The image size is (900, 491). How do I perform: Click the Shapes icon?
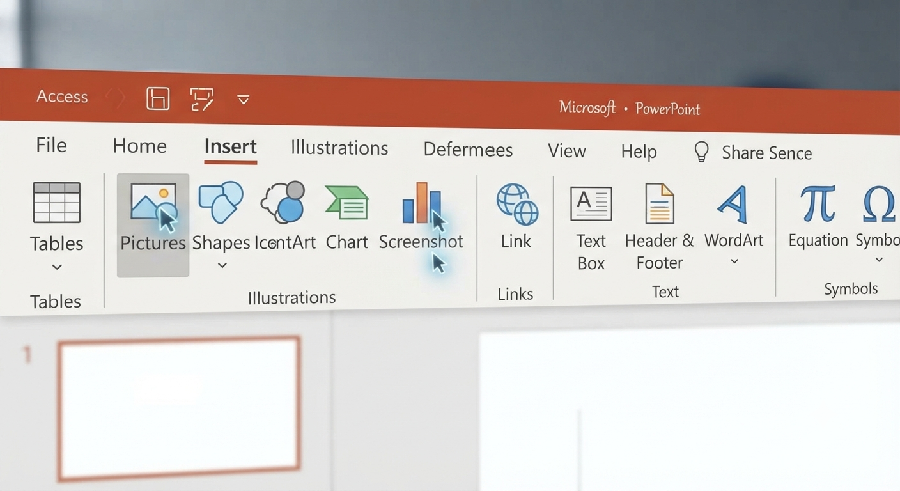click(x=221, y=202)
